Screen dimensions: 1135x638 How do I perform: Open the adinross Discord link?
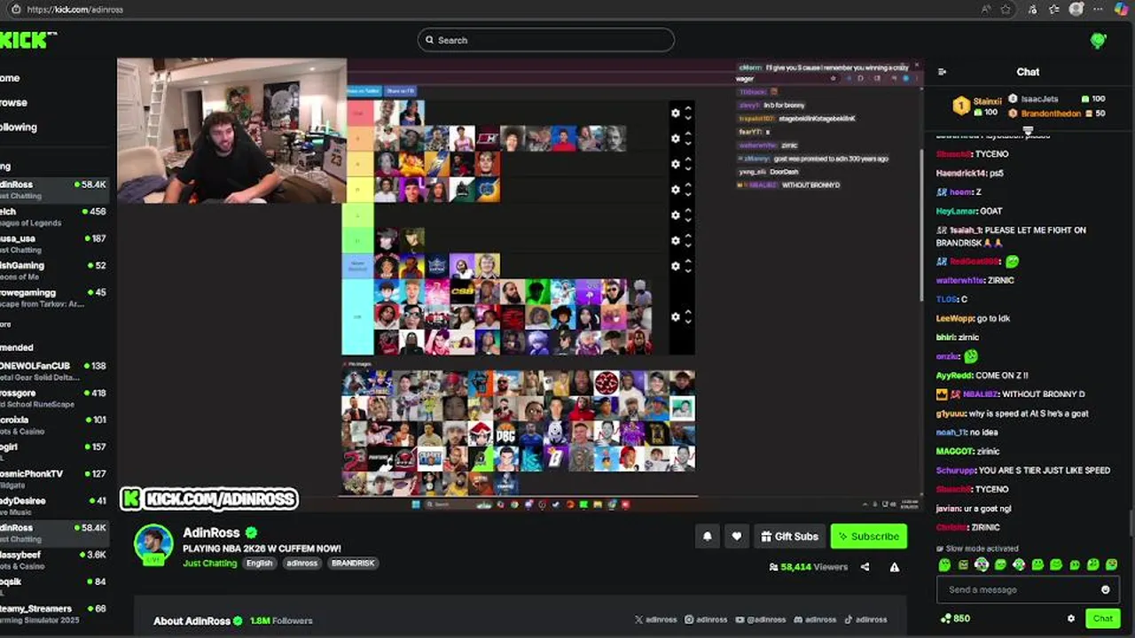coord(814,620)
